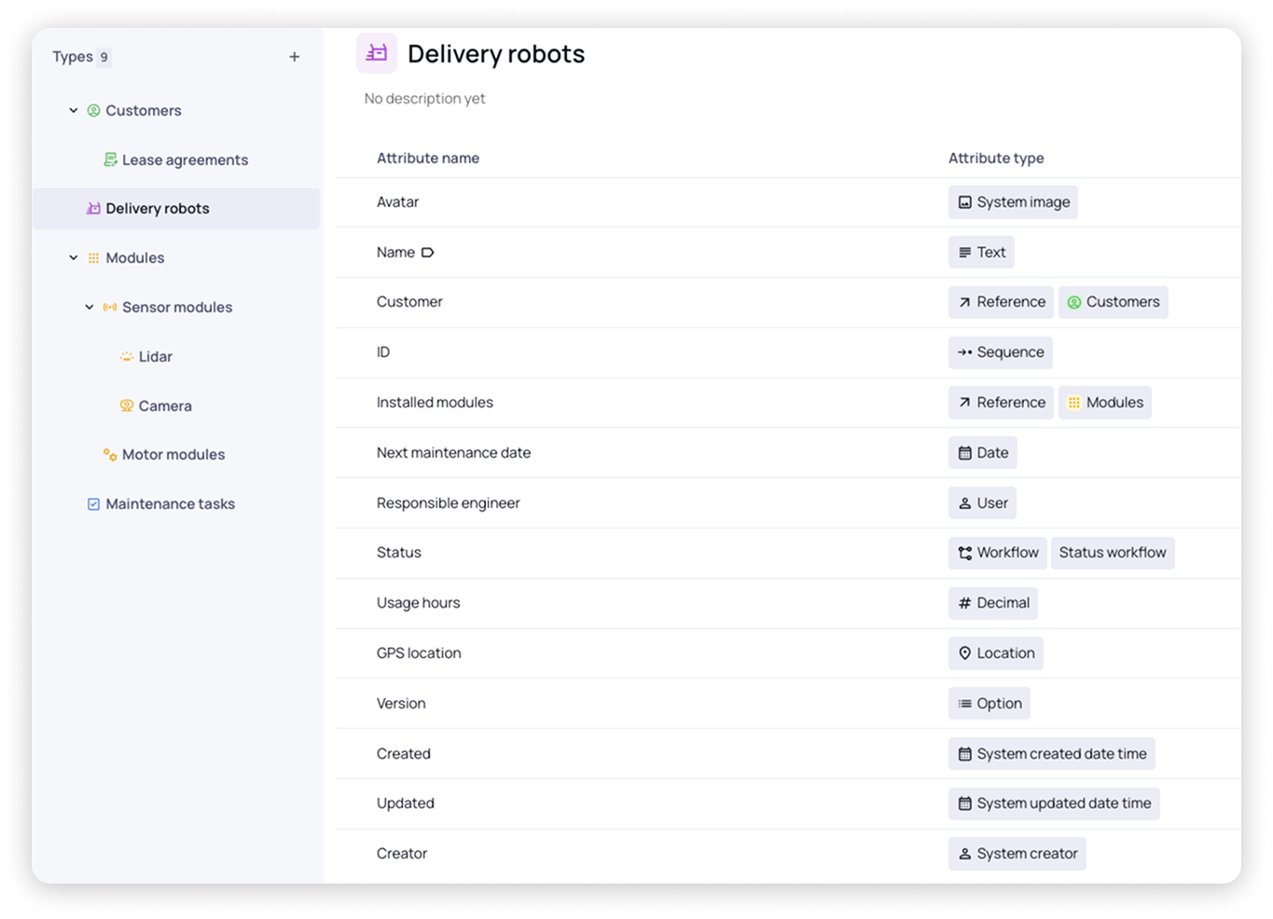The image size is (1273, 919).
Task: Click the Maintenance tasks checkbox icon
Action: [x=93, y=504]
